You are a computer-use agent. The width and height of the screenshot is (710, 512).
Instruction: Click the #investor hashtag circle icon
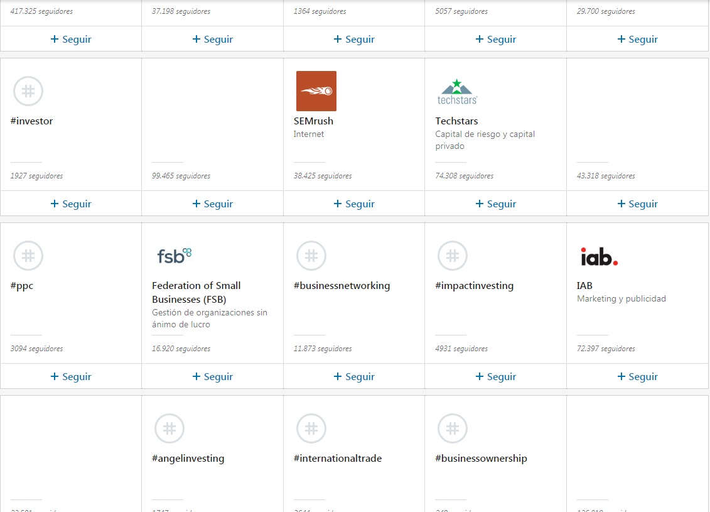click(x=28, y=91)
